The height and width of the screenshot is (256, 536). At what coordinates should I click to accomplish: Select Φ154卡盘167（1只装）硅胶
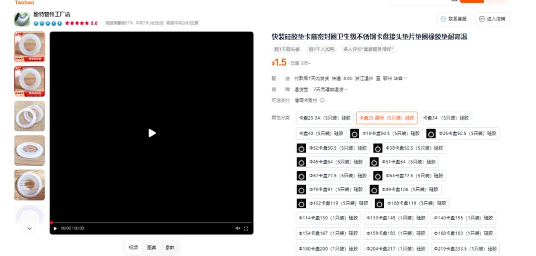pos(328,233)
